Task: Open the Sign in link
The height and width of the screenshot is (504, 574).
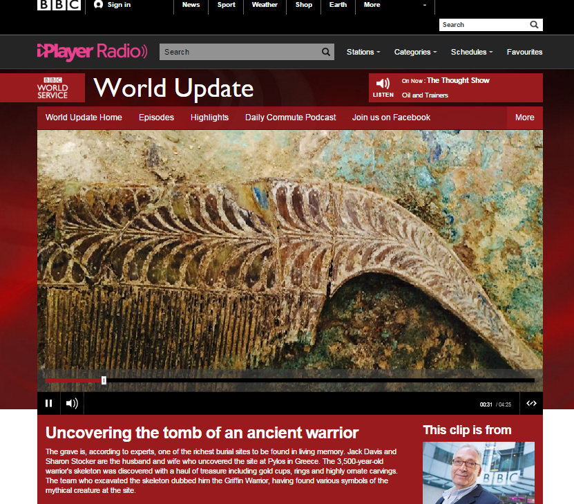Action: [x=119, y=5]
